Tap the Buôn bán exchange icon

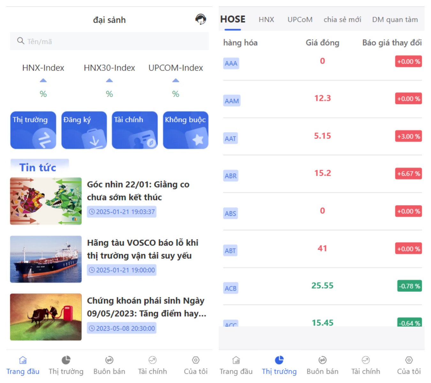pos(109,360)
